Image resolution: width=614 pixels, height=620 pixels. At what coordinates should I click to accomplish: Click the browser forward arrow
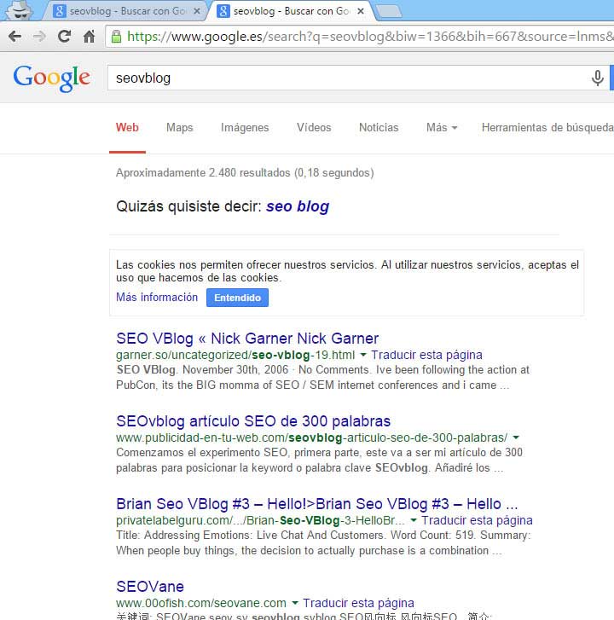click(x=39, y=37)
